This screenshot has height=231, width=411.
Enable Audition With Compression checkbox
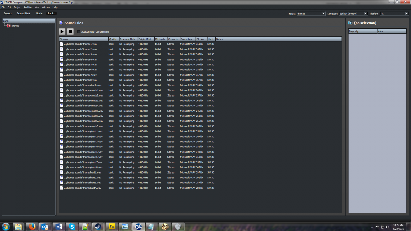pos(79,31)
